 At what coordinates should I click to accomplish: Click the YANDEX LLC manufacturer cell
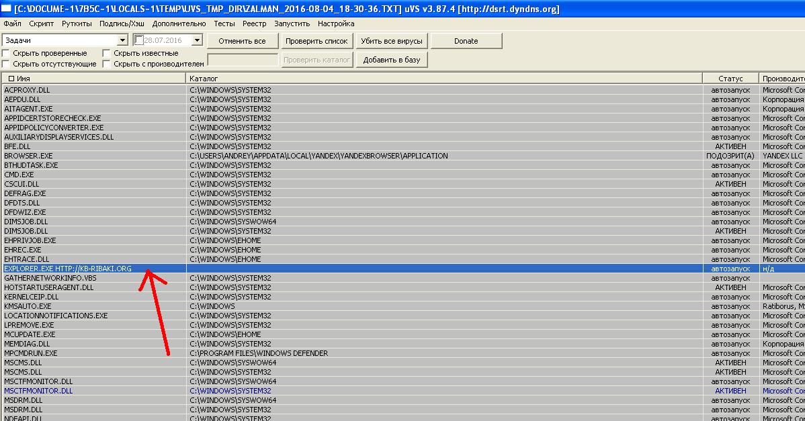782,156
